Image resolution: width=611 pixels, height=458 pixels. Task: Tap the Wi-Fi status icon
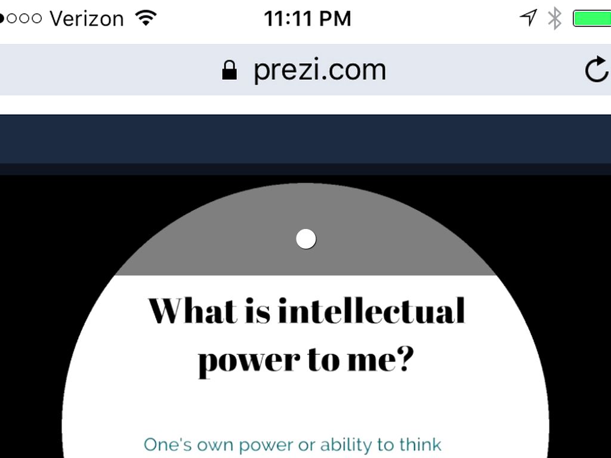coord(145,18)
